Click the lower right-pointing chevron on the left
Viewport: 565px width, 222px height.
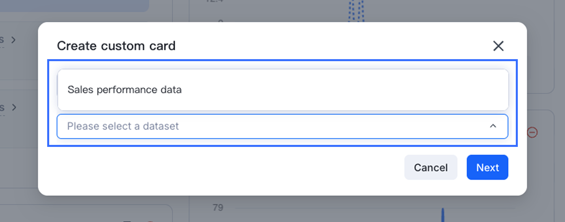(x=14, y=107)
